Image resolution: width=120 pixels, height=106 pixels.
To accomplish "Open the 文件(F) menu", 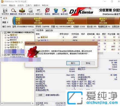I will point(4,5).
